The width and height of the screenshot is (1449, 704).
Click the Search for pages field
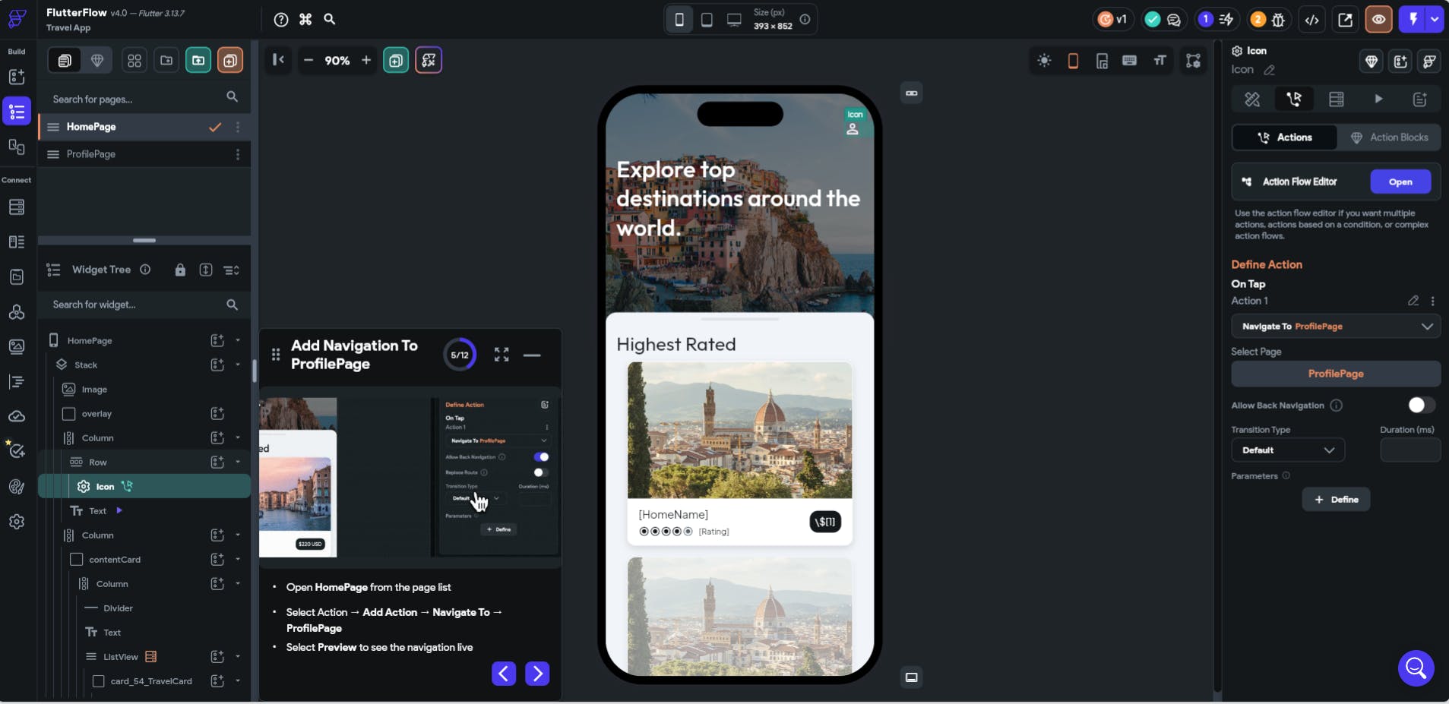point(144,99)
